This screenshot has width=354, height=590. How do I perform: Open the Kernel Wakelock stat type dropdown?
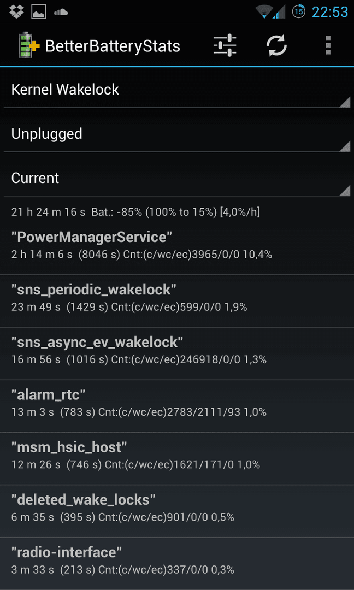click(x=177, y=90)
